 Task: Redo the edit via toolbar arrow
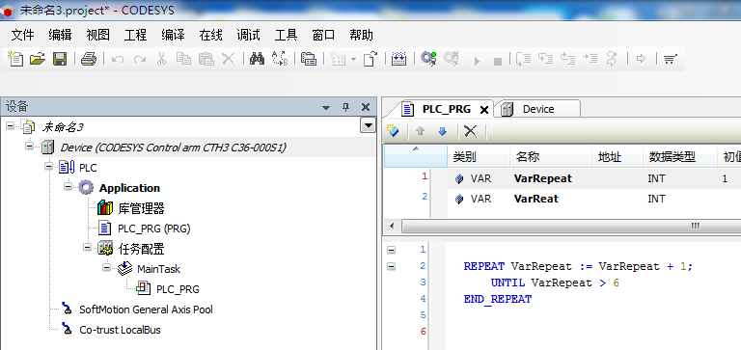pos(139,59)
